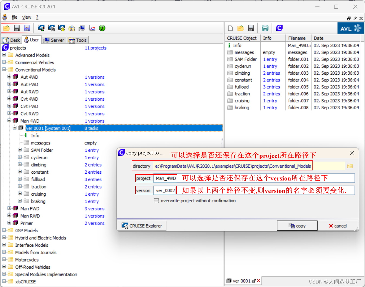The width and height of the screenshot is (365, 287).
Task: Enable overwrite project without confirmation checkbox
Action: pyautogui.click(x=156, y=201)
